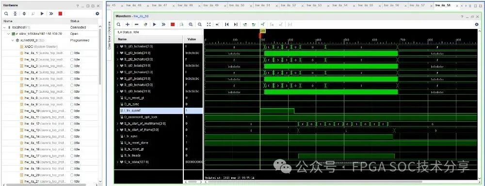Viewport: 485px width, 186px height.
Task: Go to previous transition in the waveform
Action: (245, 24)
